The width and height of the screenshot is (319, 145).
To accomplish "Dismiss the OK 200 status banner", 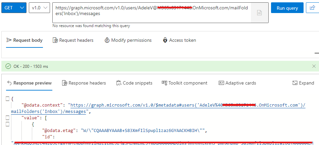I will click(x=314, y=66).
